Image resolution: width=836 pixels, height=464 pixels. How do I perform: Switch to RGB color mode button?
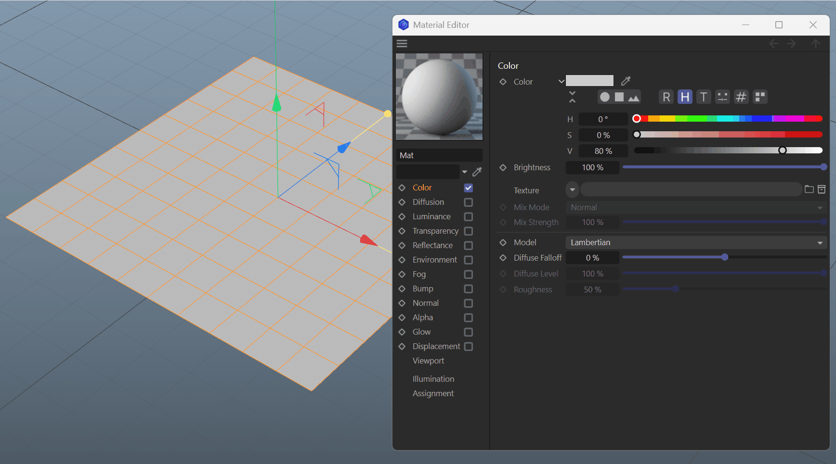pyautogui.click(x=666, y=97)
